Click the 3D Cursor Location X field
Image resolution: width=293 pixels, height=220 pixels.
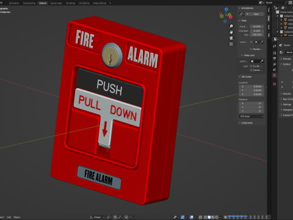pyautogui.click(x=251, y=87)
